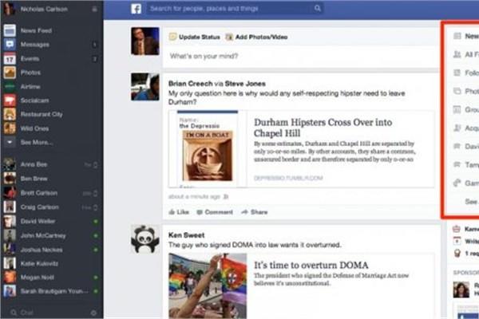
Task: Click the Add Photos/Video icon
Action: pos(229,37)
